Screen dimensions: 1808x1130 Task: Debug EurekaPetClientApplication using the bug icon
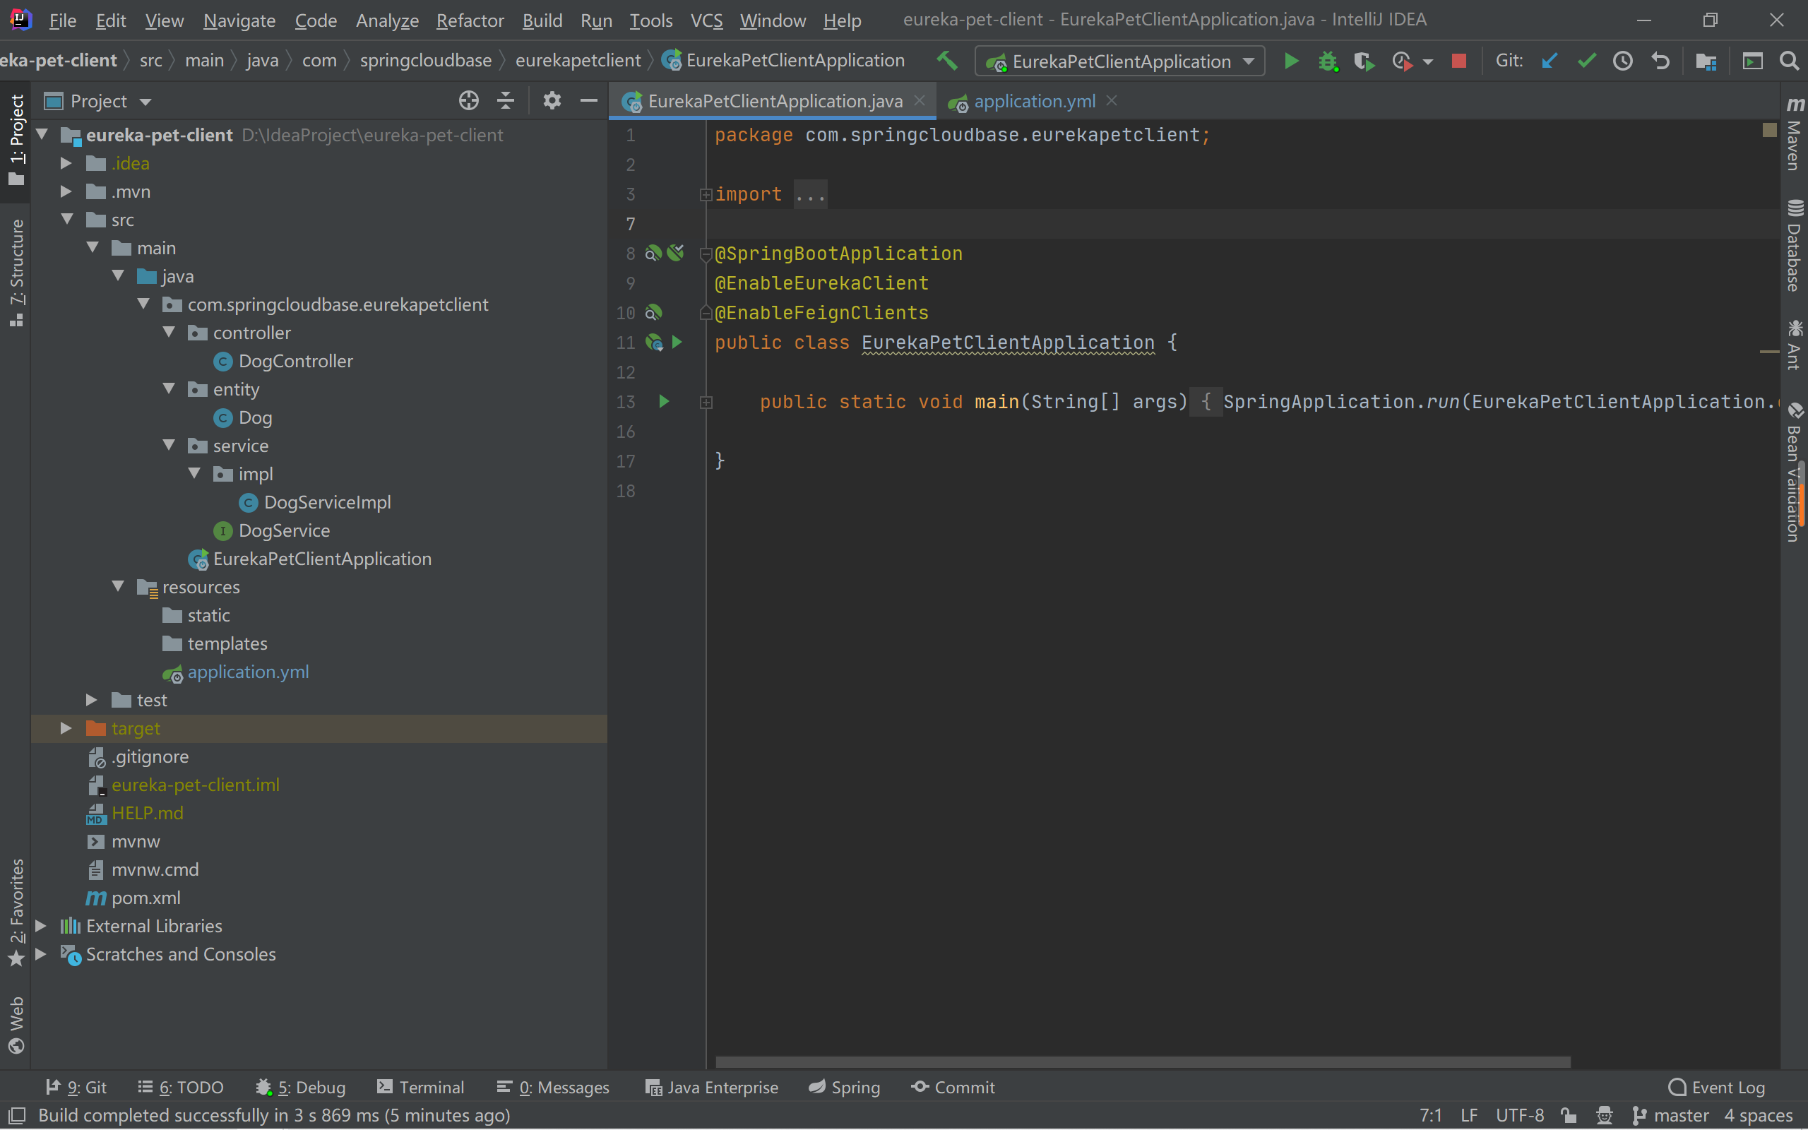(1328, 61)
